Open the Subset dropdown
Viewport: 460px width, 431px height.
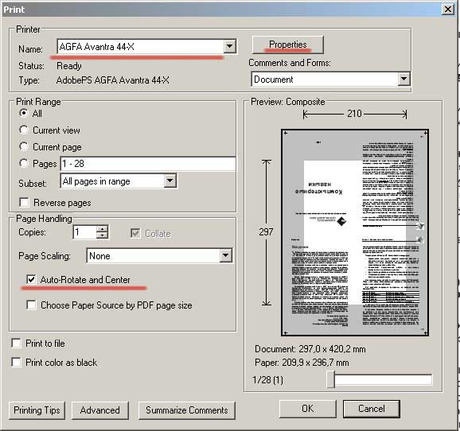pyautogui.click(x=170, y=181)
